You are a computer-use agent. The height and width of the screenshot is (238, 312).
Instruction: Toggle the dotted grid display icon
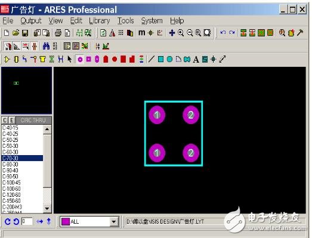click(121, 33)
